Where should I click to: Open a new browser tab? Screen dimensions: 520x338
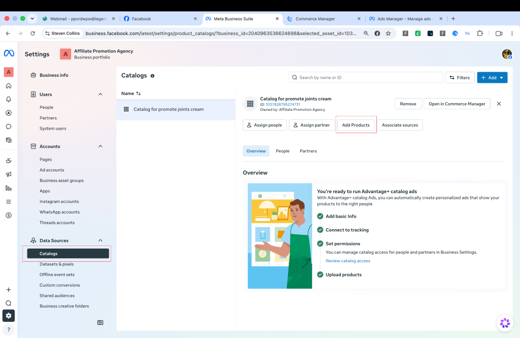coord(453,19)
